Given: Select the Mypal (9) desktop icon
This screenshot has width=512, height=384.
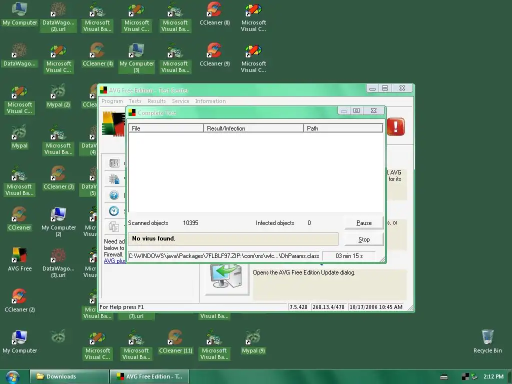Looking at the screenshot, I should tap(253, 342).
